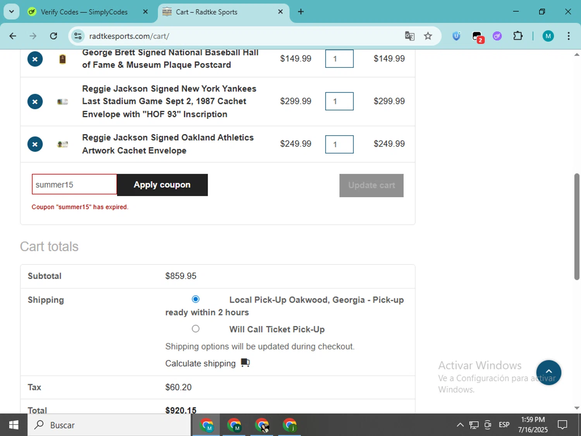
Task: Open fourth Chrome taskbar icon
Action: 290,425
